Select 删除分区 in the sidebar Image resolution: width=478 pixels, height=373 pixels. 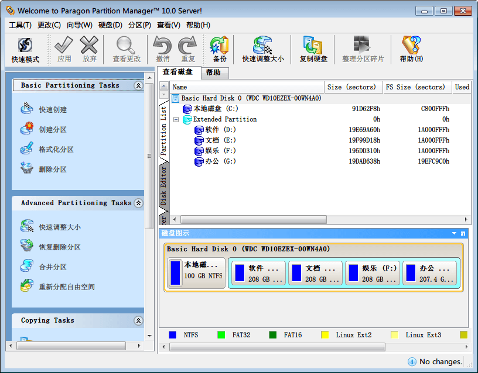pyautogui.click(x=53, y=170)
